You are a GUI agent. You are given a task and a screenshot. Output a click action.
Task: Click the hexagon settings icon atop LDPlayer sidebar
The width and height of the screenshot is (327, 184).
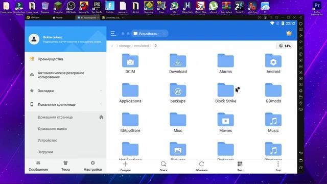[x=301, y=24]
